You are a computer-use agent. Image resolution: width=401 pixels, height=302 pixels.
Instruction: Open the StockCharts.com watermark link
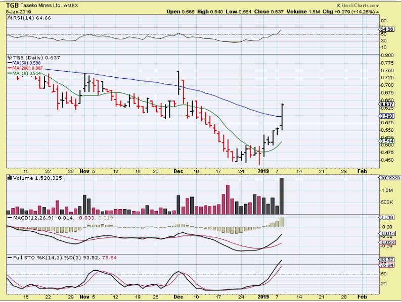tap(360, 6)
